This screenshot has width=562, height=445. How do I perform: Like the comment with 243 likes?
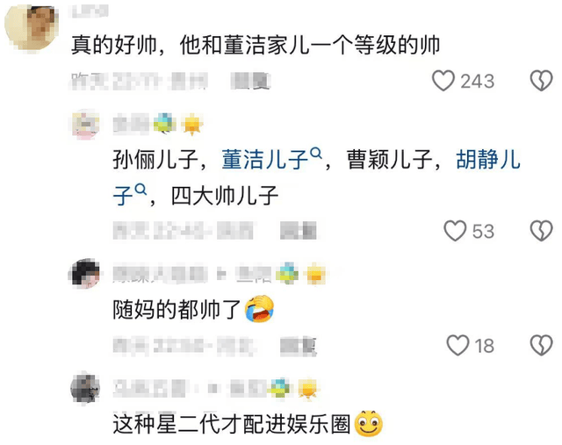pyautogui.click(x=443, y=81)
